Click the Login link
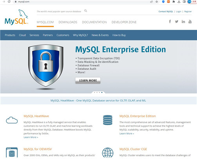Screen dimensions: 197x159 (179, 11)
